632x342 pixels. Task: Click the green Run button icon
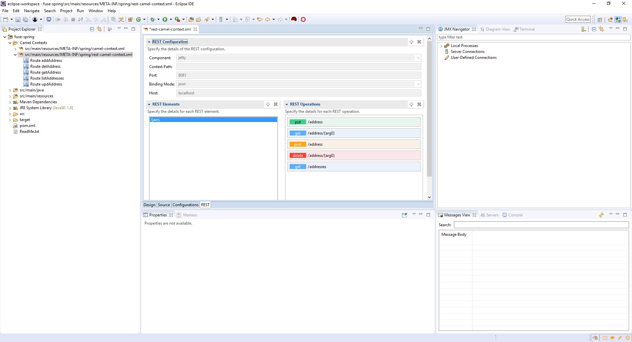165,20
